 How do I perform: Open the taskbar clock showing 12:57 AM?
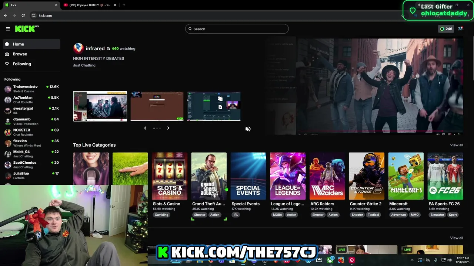[463, 260]
